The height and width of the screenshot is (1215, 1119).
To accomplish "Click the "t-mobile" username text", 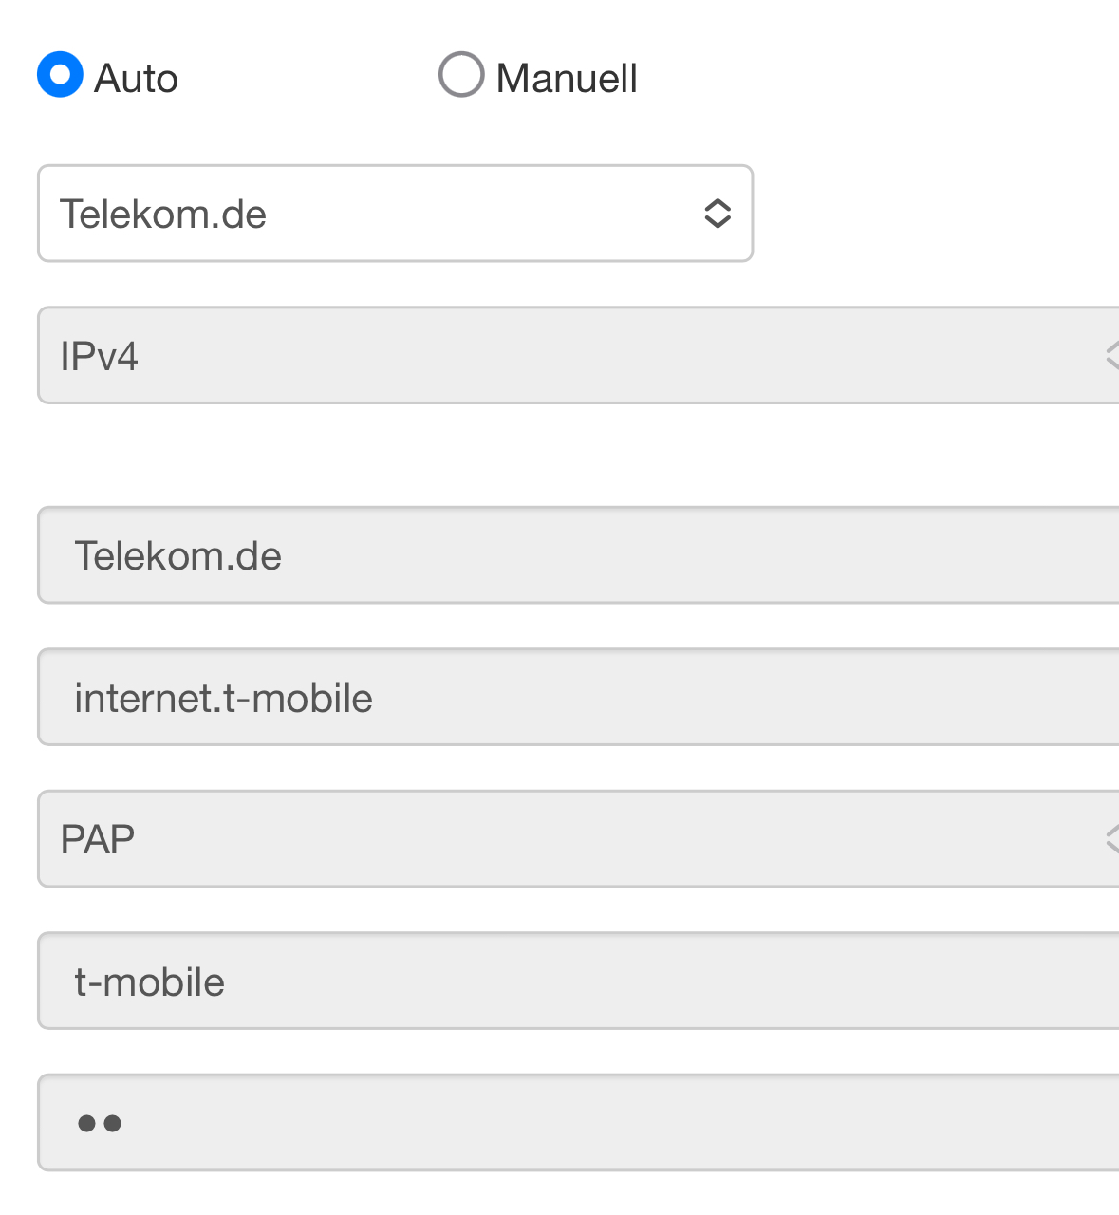I will [149, 982].
